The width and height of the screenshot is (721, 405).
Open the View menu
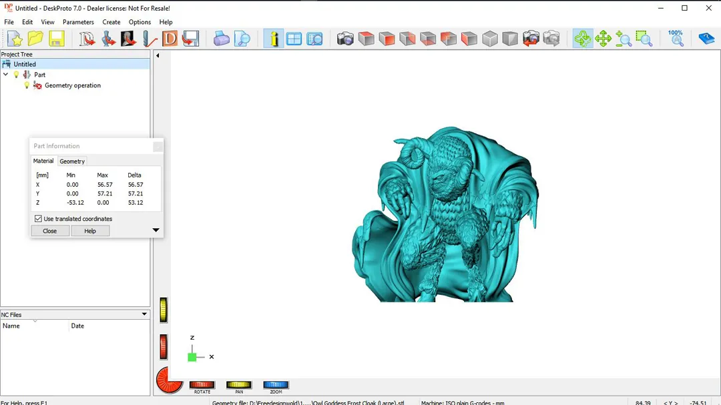[47, 22]
